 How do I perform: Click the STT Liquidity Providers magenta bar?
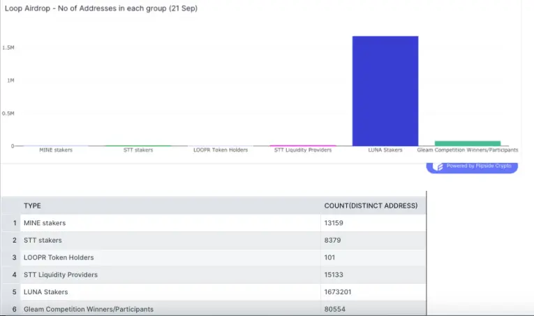303,145
